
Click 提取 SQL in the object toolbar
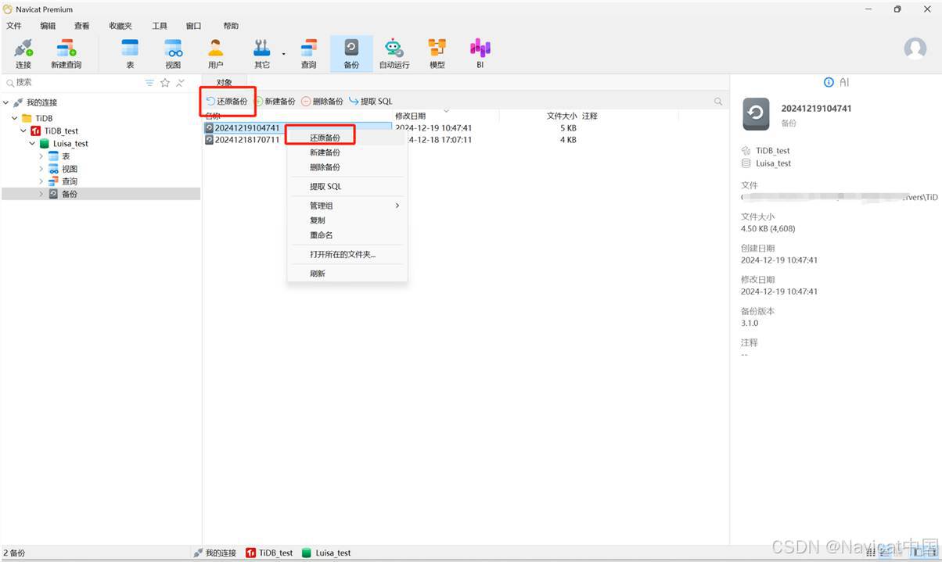[x=371, y=102]
